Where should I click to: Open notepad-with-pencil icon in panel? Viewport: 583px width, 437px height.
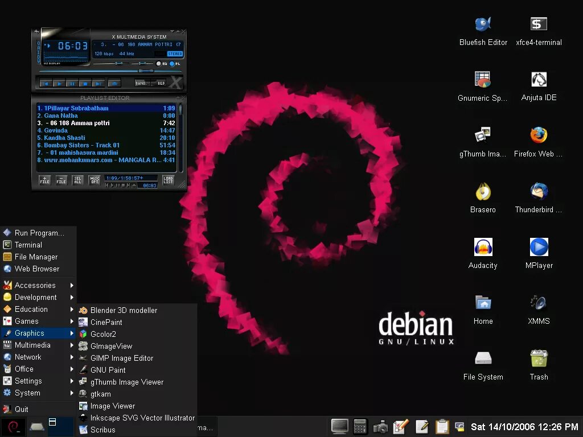(x=422, y=427)
